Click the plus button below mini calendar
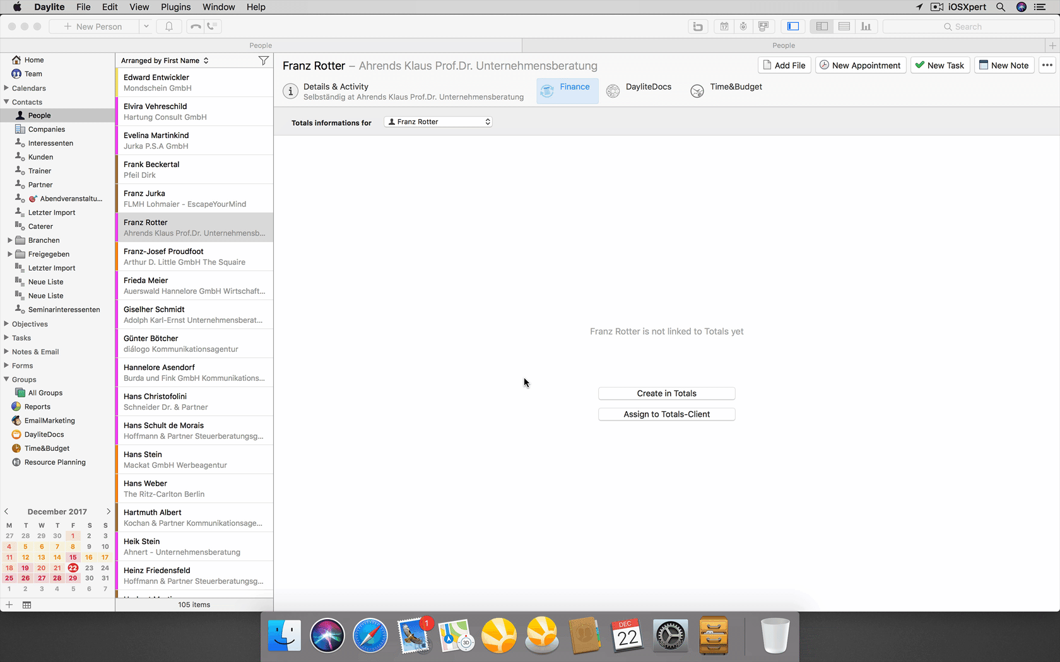Image resolution: width=1060 pixels, height=662 pixels. (x=9, y=605)
